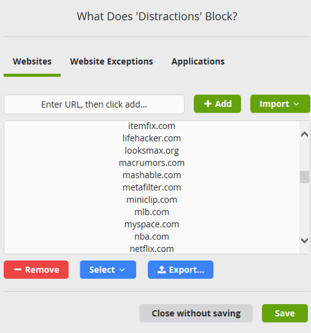Image resolution: width=311 pixels, height=333 pixels.
Task: Save the block list
Action: pyautogui.click(x=285, y=313)
